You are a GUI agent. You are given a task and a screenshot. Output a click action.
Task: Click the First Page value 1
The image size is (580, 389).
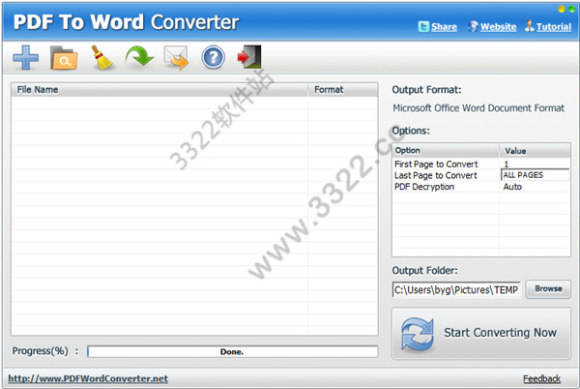(506, 165)
